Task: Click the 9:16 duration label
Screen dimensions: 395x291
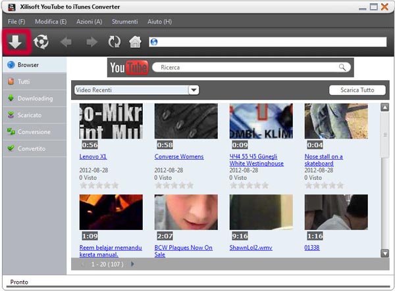Action: pyautogui.click(x=240, y=236)
